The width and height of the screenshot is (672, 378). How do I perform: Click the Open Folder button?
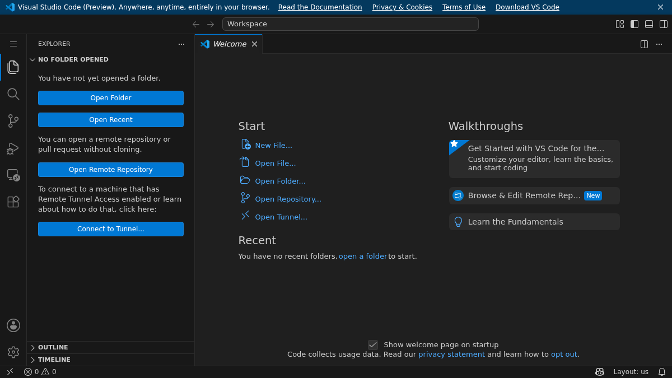coord(111,98)
